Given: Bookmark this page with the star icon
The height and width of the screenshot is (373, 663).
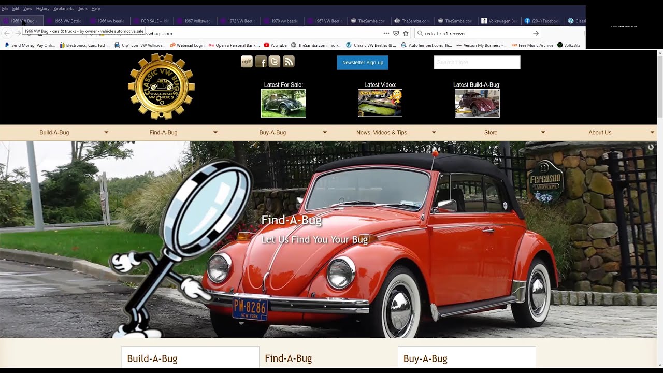Looking at the screenshot, I should tap(406, 33).
